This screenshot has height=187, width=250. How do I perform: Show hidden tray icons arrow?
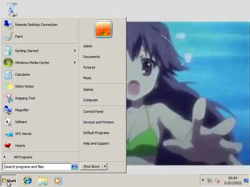pos(203,180)
